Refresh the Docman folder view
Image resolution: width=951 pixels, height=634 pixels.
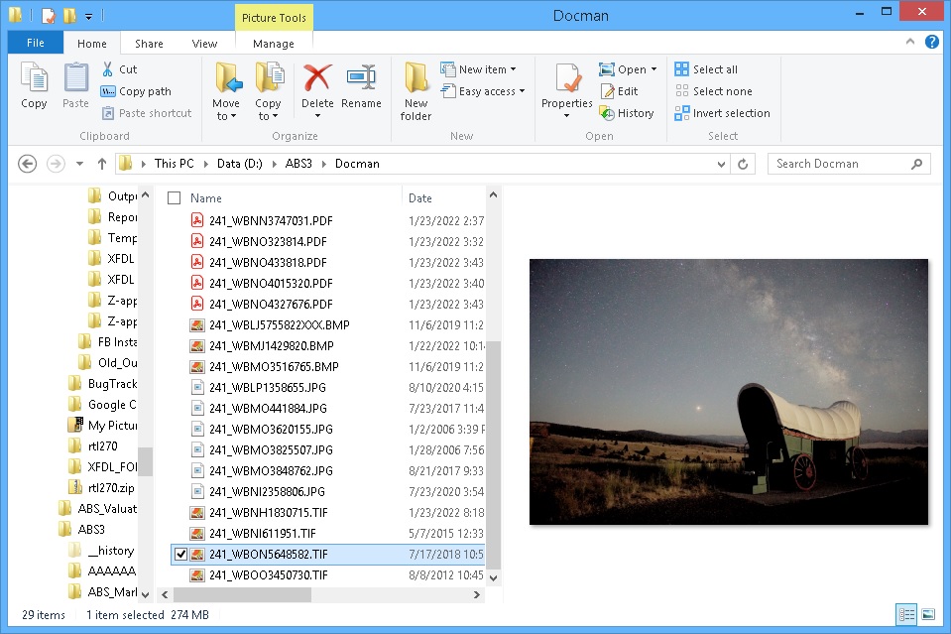[743, 164]
